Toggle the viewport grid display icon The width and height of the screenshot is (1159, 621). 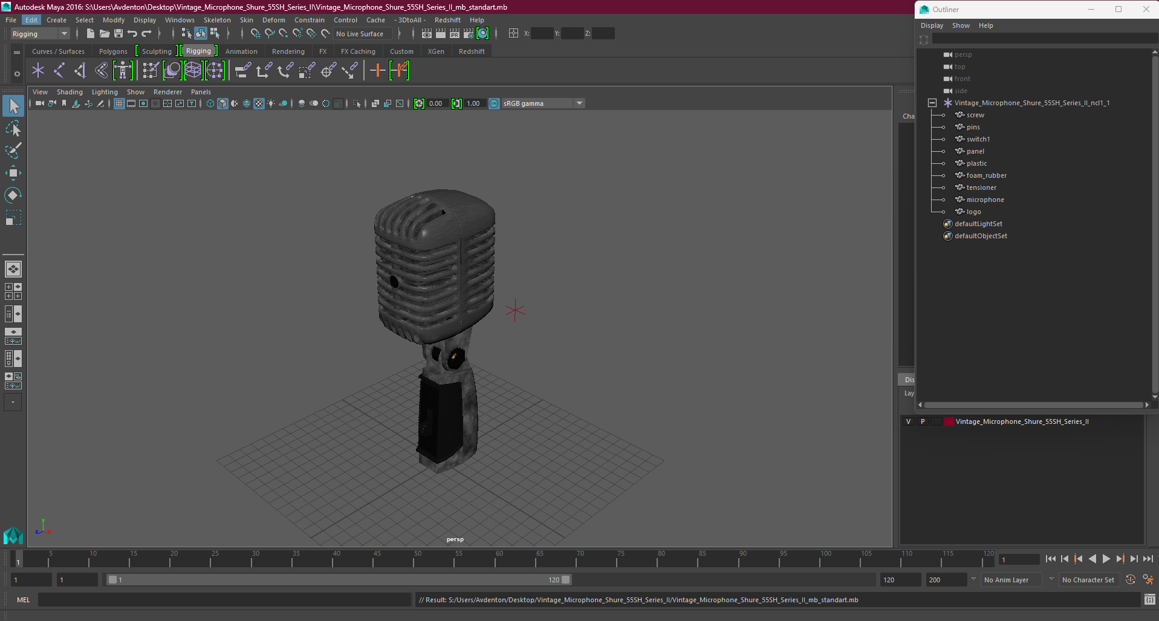pos(119,103)
